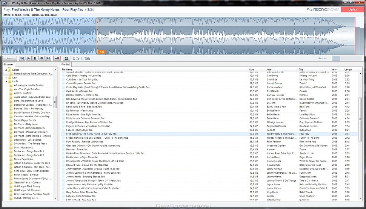Skip to the previous track
This screenshot has width=366, height=209.
[22, 58]
